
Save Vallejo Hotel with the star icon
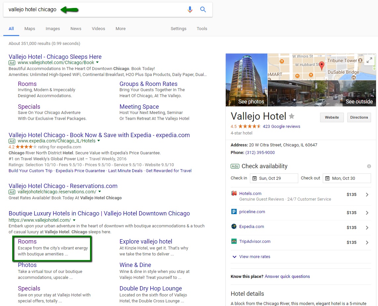pyautogui.click(x=292, y=116)
